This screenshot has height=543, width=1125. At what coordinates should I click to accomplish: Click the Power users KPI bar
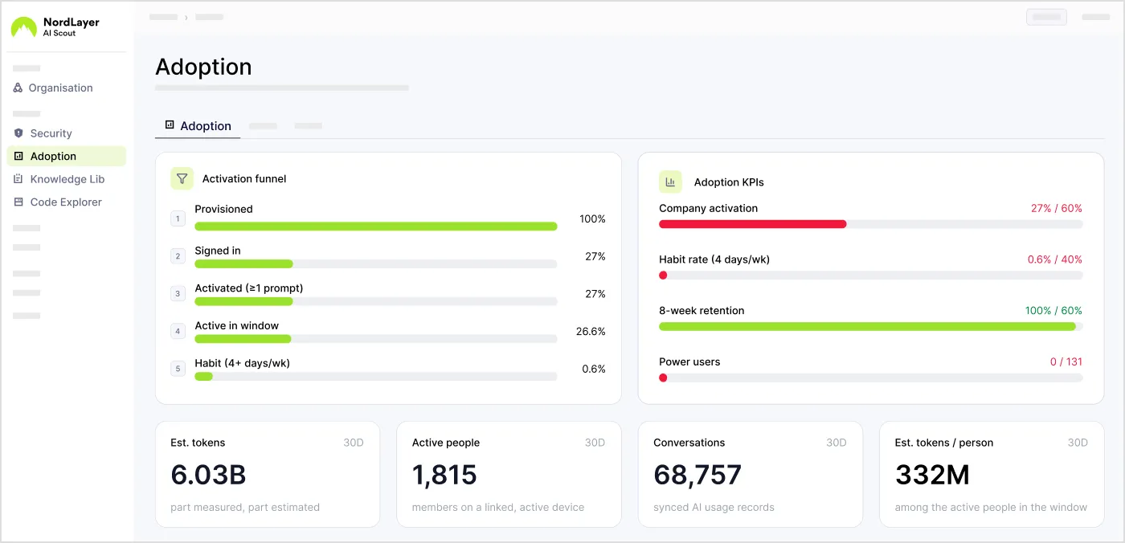(x=871, y=378)
